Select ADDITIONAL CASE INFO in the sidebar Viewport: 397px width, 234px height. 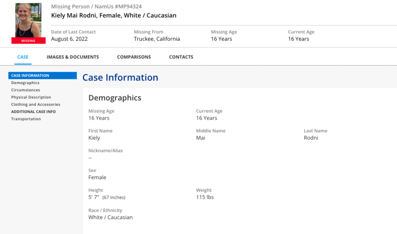click(x=33, y=112)
